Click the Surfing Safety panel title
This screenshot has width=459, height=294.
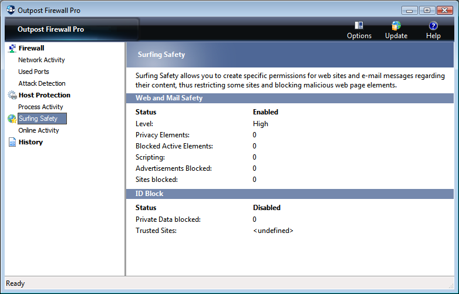[x=161, y=55]
